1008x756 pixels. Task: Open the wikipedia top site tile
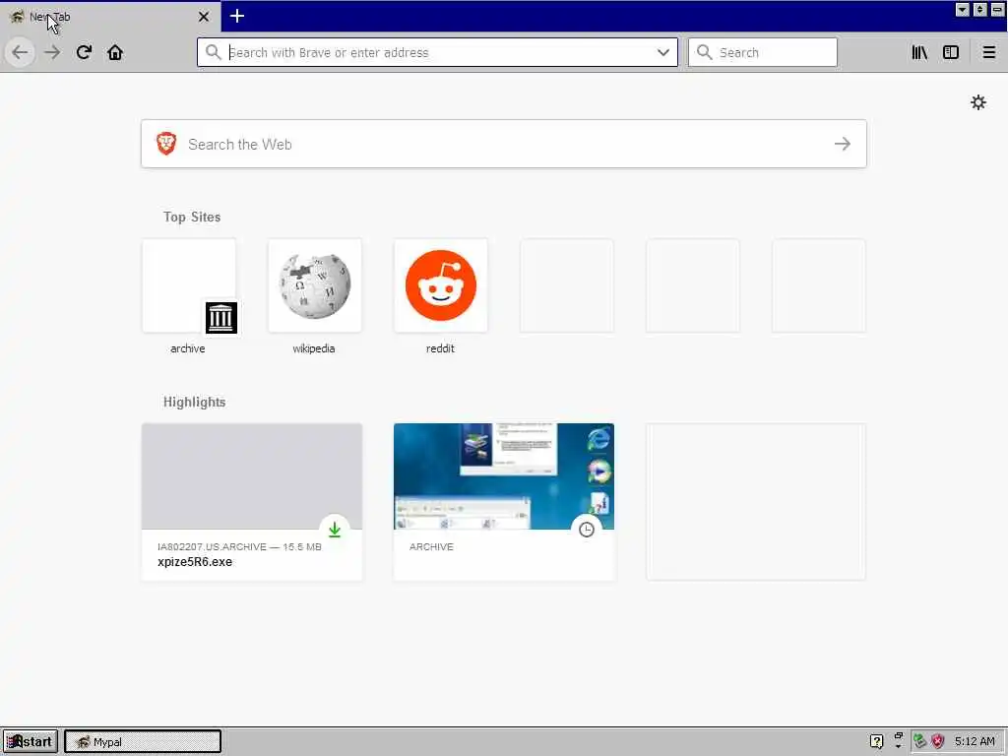click(314, 286)
